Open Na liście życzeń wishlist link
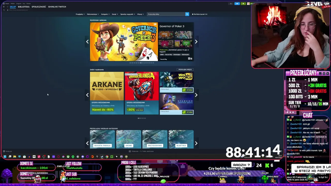 coord(200,14)
